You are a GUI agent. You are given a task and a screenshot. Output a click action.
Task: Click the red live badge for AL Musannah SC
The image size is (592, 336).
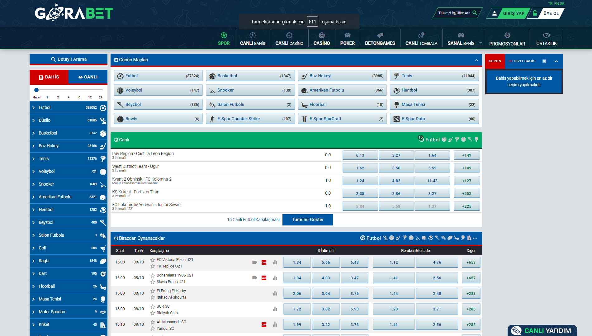pyautogui.click(x=264, y=324)
